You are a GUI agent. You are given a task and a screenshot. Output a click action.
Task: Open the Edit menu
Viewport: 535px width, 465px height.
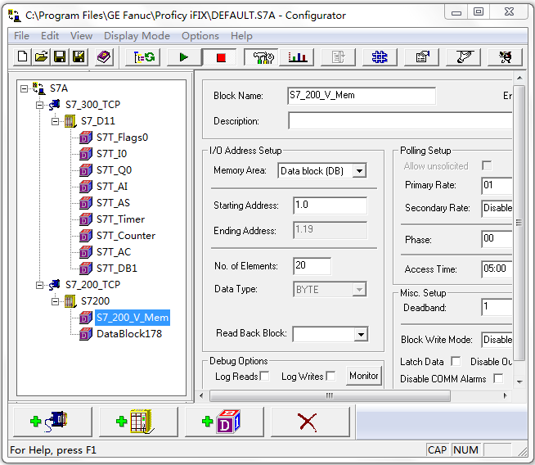(x=50, y=36)
